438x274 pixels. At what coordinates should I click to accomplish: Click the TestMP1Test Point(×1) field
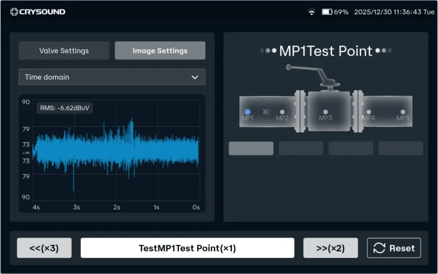187,248
